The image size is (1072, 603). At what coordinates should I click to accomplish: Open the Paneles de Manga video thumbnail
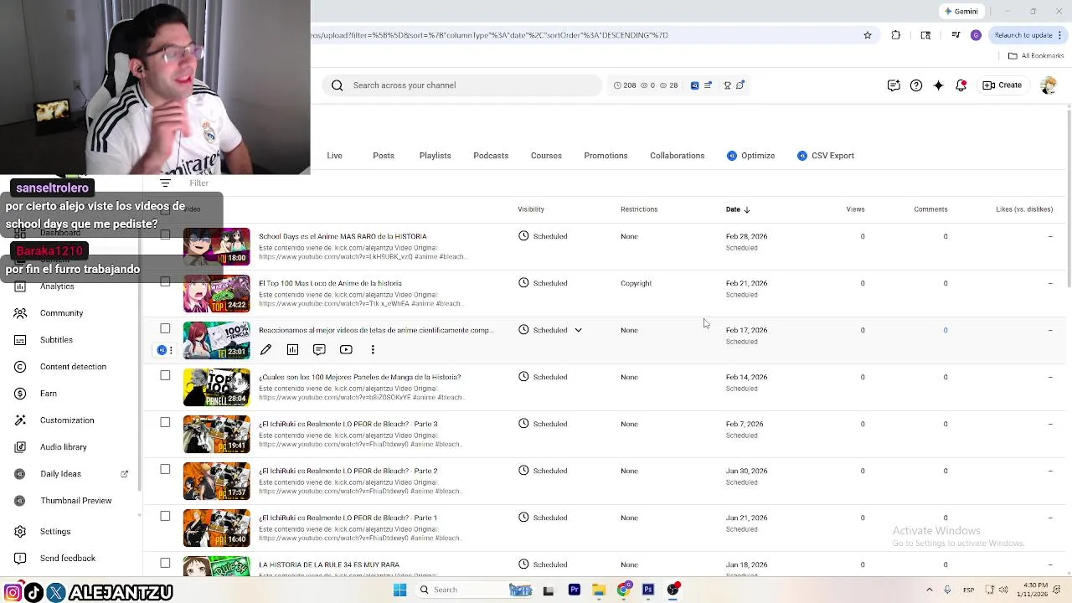[216, 387]
